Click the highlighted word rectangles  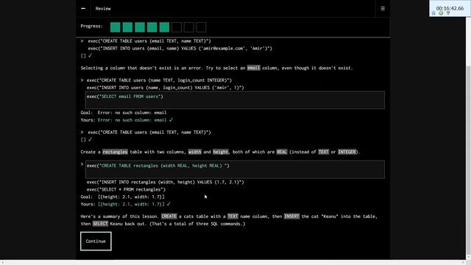click(115, 152)
